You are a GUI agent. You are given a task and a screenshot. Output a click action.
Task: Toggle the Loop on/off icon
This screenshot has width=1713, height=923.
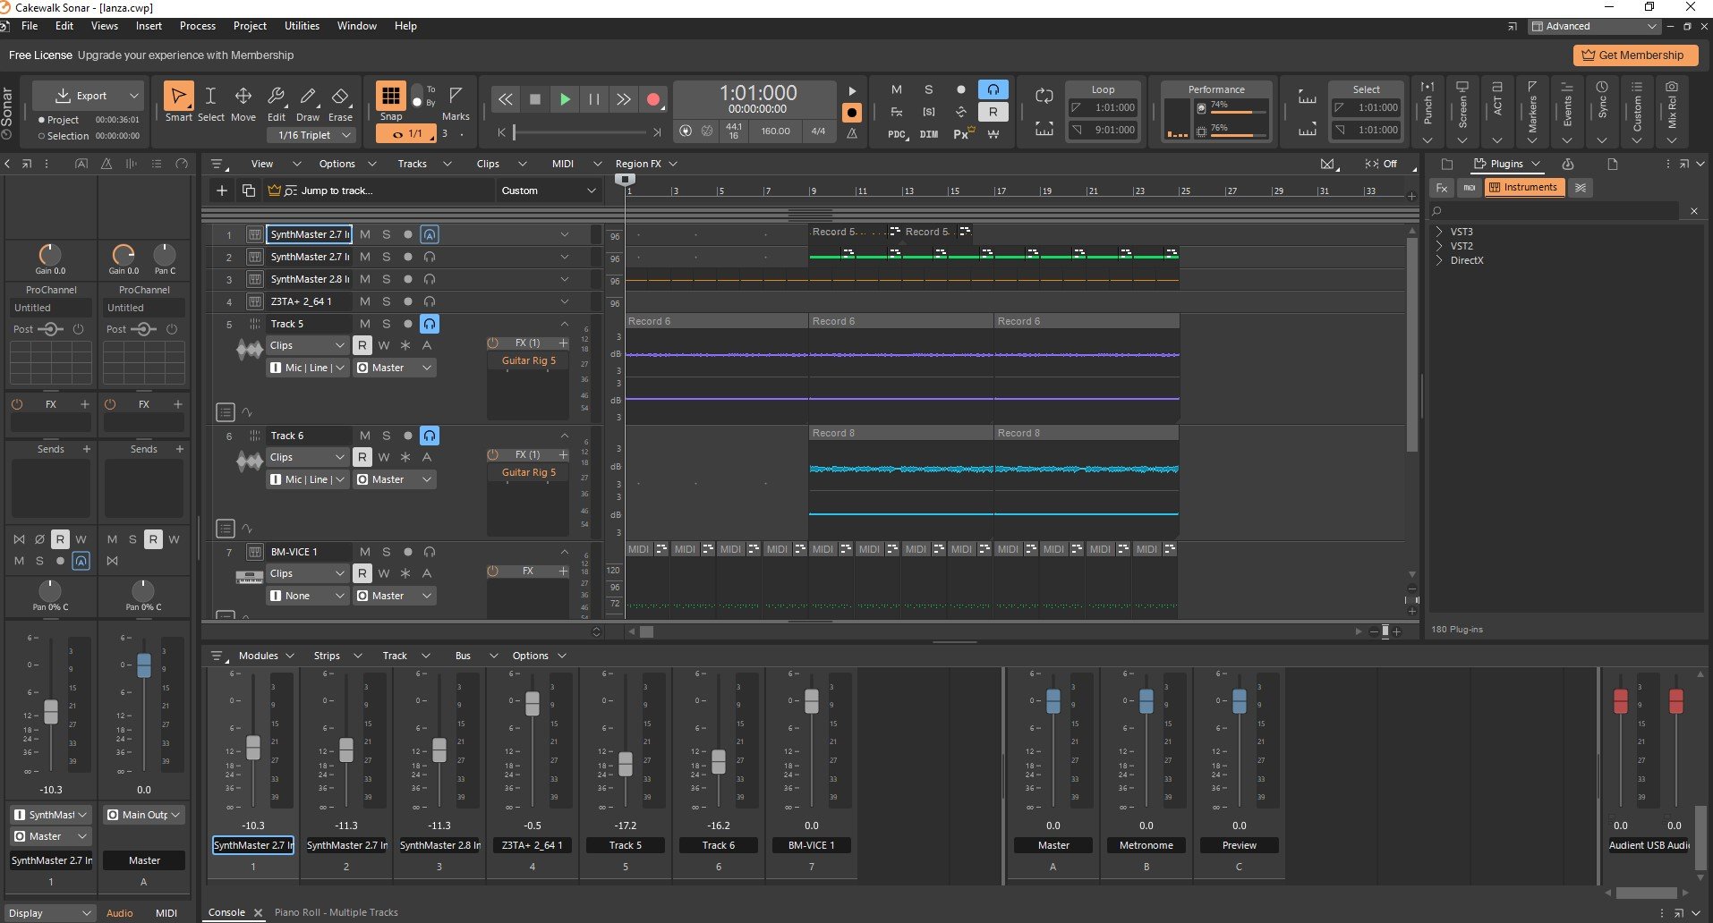pyautogui.click(x=1044, y=96)
